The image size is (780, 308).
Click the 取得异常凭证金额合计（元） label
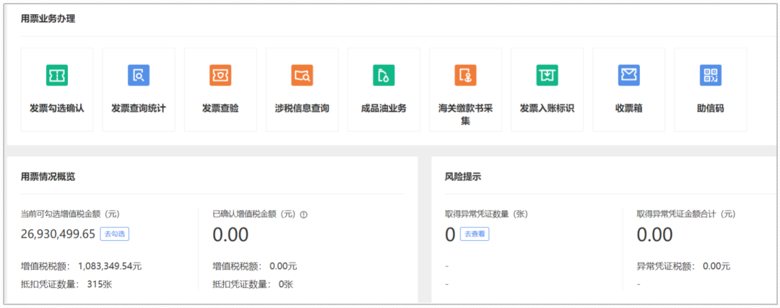687,214
